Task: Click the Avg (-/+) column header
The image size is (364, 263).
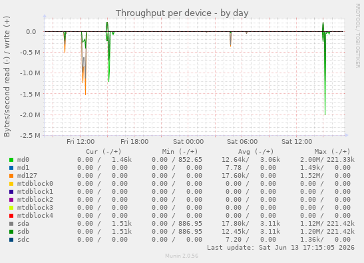Action: click(256, 152)
